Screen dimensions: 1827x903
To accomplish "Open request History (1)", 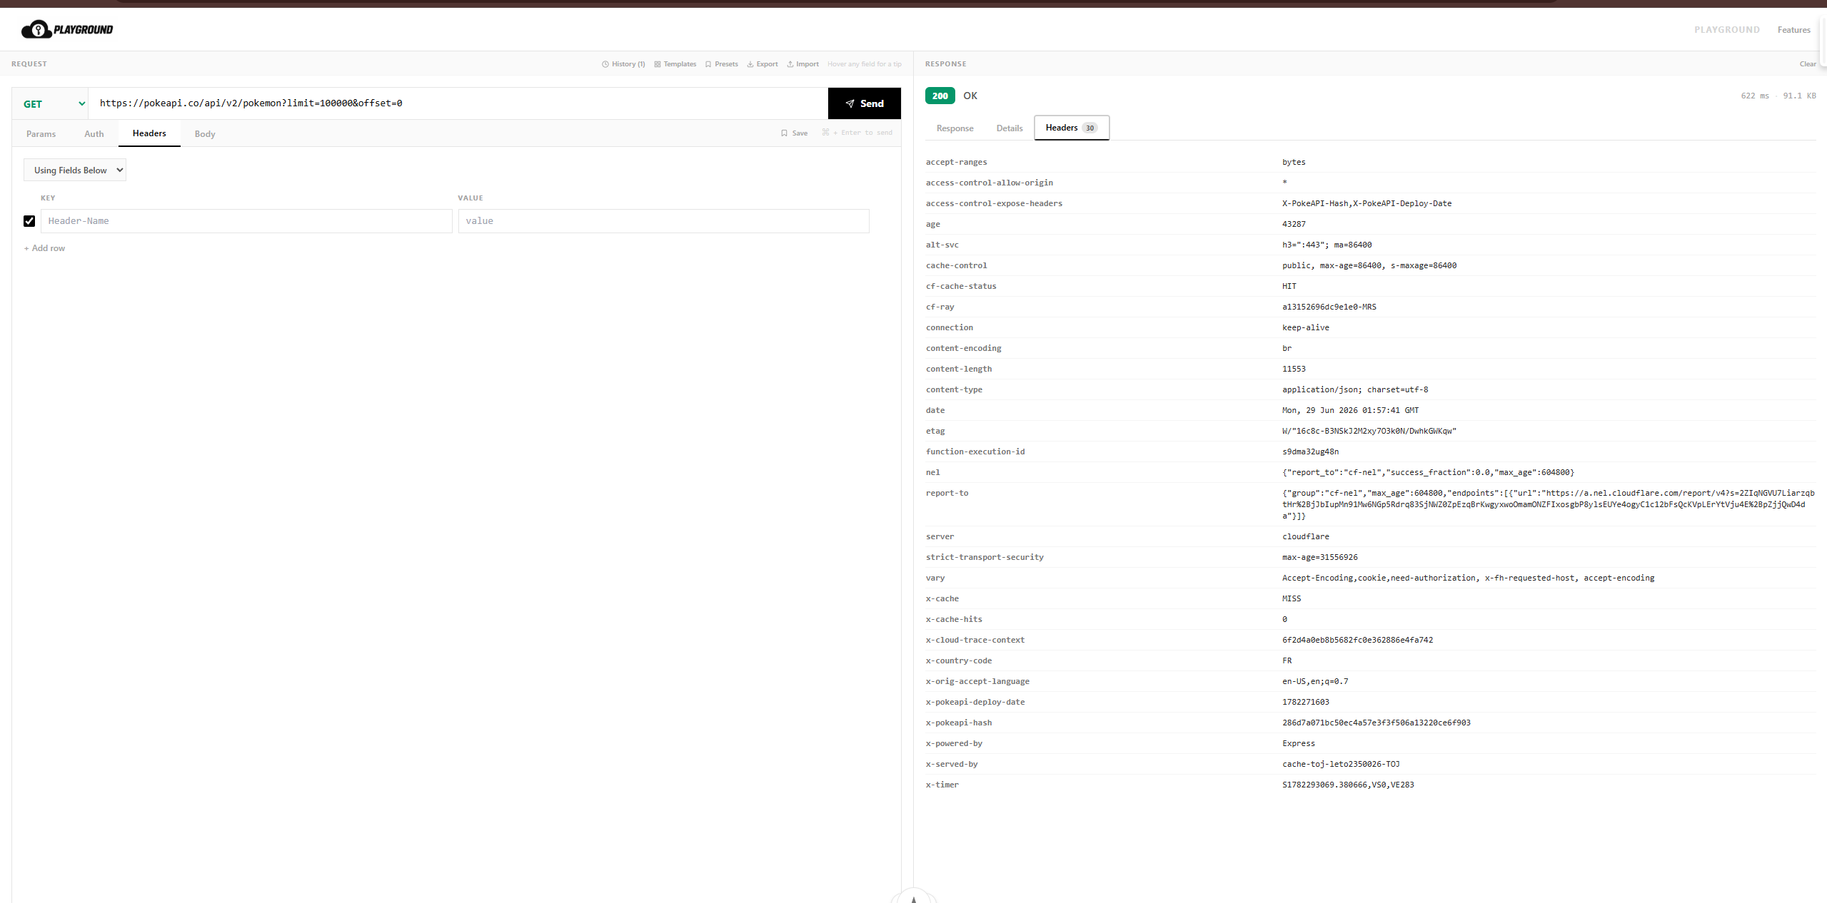I will pos(623,64).
